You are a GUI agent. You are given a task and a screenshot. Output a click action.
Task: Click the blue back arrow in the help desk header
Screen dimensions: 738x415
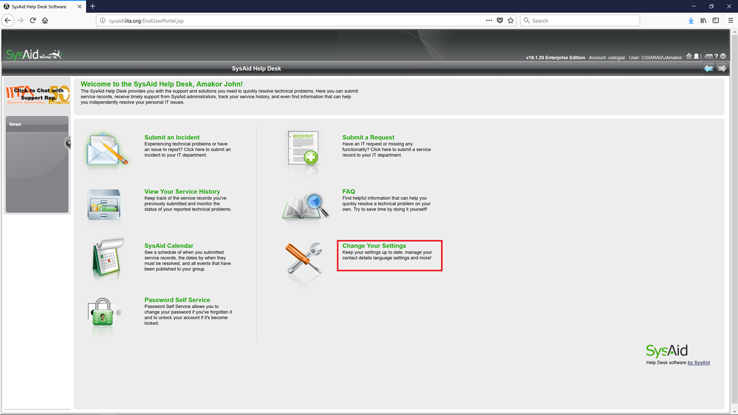point(709,68)
